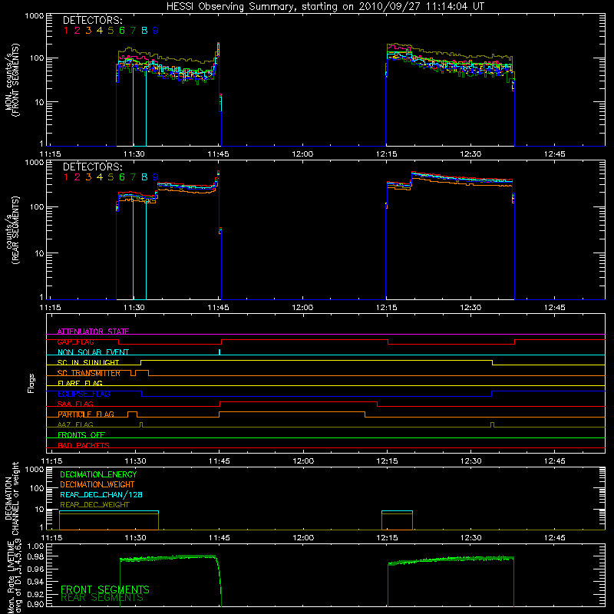Viewport: 614px width, 614px height.
Task: Click detector 1 red legend number in front plot
Action: [66, 31]
